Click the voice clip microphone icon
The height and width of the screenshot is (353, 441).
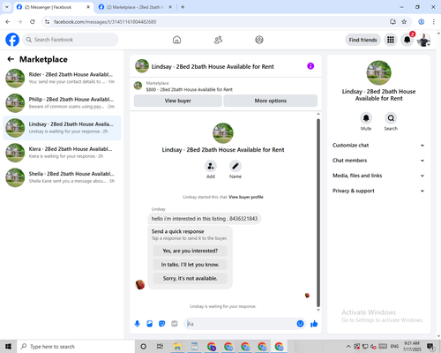coord(138,324)
